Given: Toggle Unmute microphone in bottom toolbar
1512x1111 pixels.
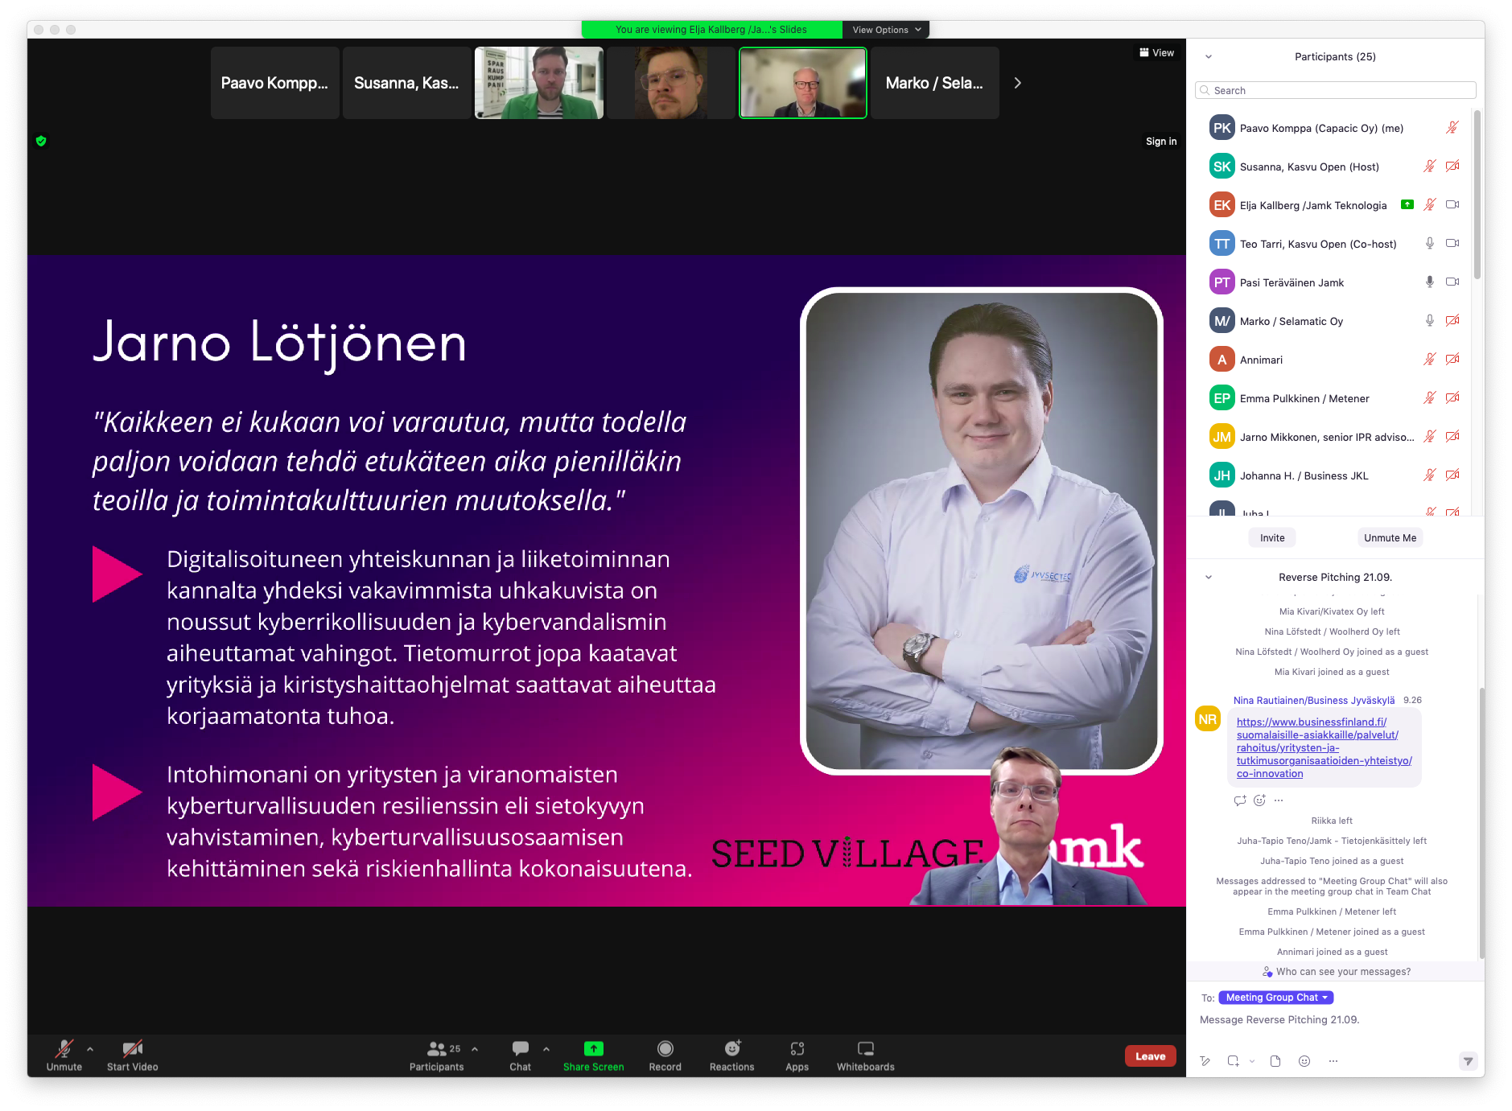Looking at the screenshot, I should [64, 1049].
